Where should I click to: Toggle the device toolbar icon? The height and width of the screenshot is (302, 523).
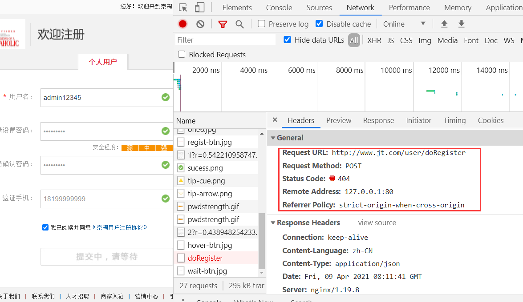tap(199, 7)
